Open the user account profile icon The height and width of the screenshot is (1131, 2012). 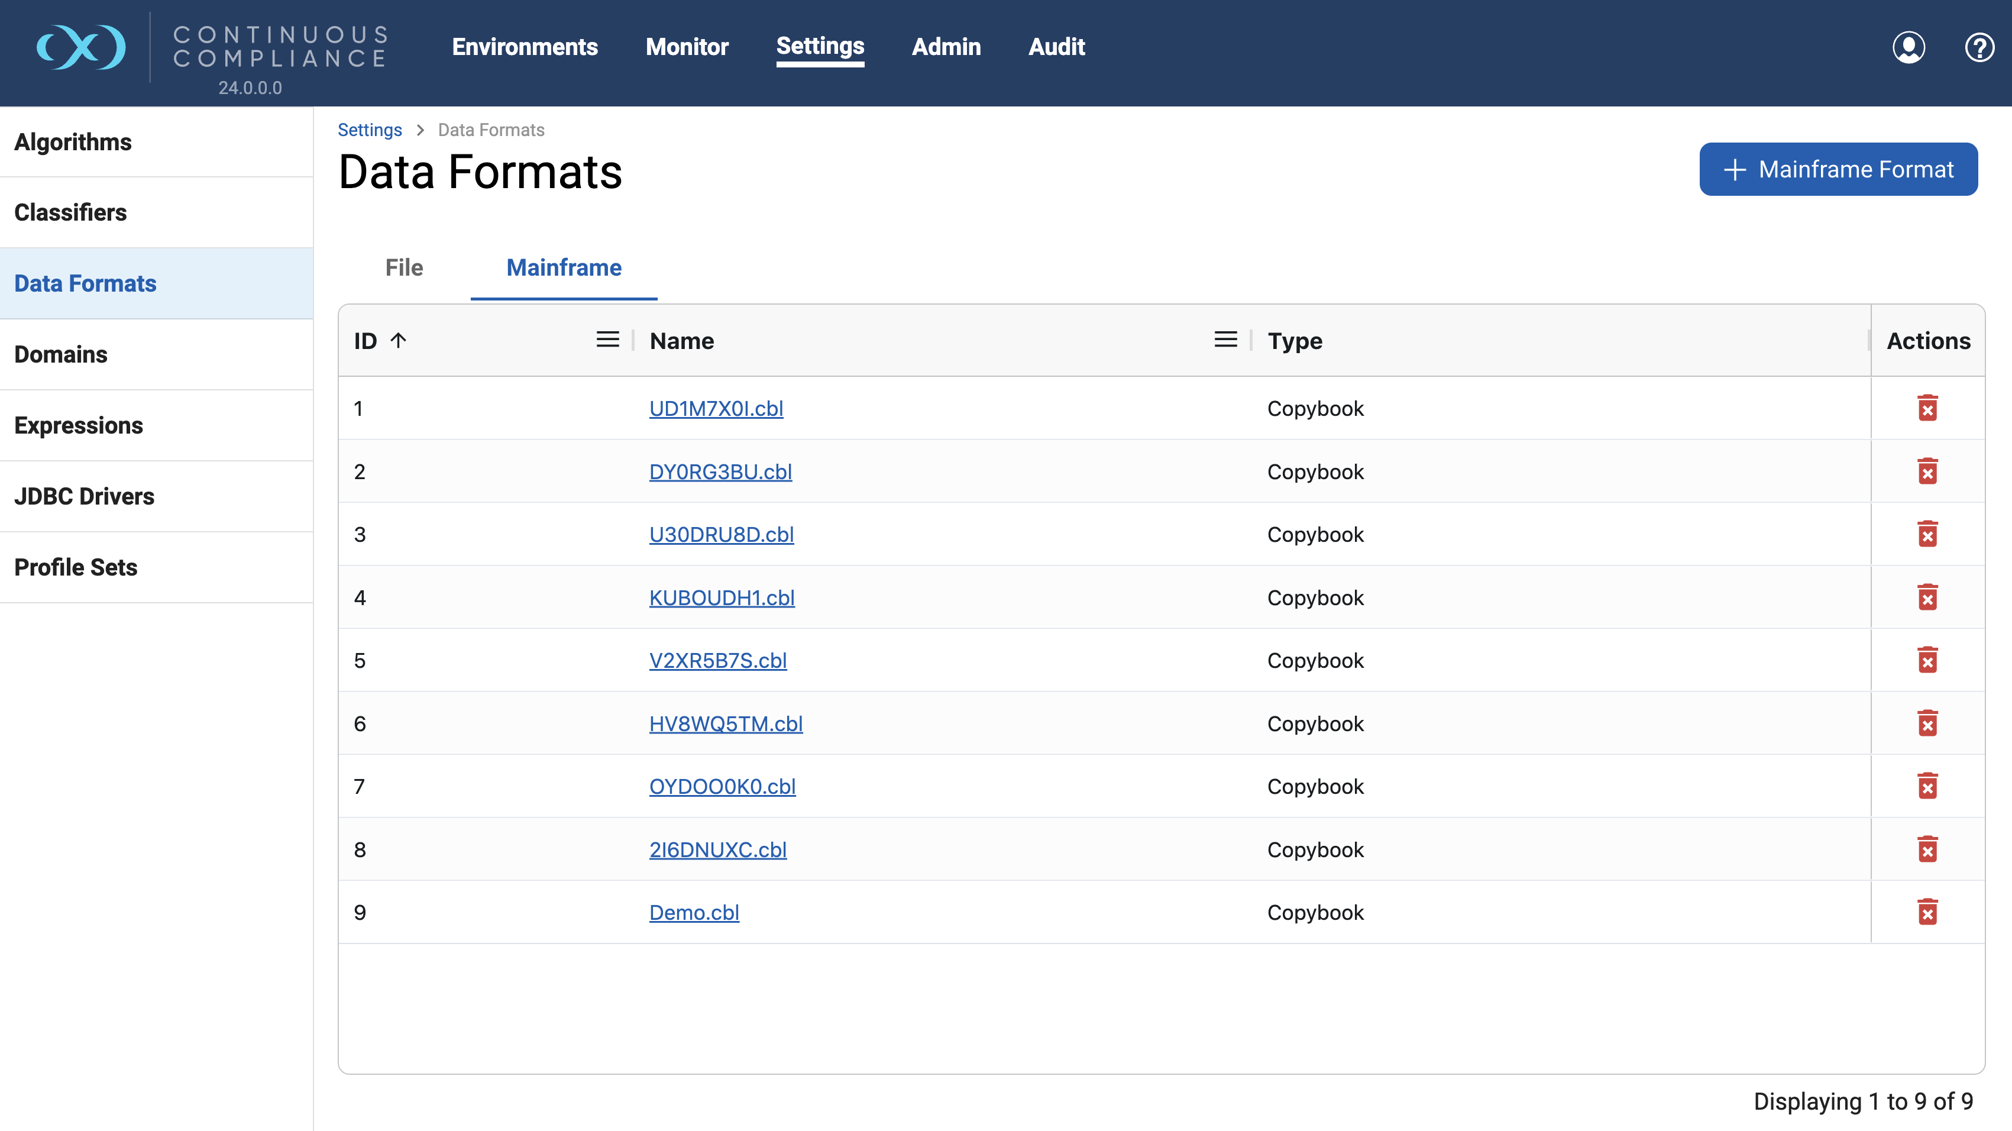(1908, 47)
